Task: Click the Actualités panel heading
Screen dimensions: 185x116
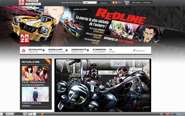Action: (x=31, y=62)
